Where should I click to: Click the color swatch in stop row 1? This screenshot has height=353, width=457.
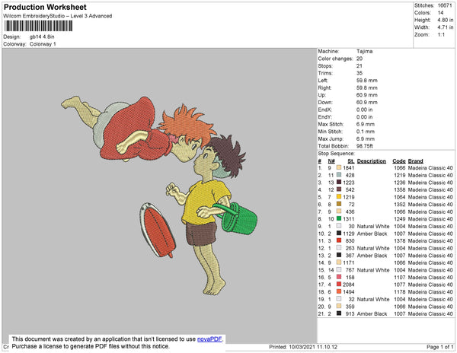point(339,167)
